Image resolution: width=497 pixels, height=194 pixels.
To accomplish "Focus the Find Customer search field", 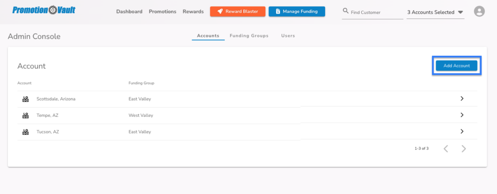I will pyautogui.click(x=372, y=12).
